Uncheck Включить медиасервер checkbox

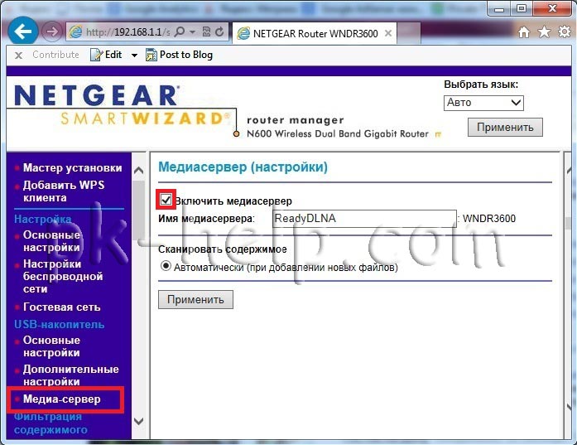click(166, 200)
